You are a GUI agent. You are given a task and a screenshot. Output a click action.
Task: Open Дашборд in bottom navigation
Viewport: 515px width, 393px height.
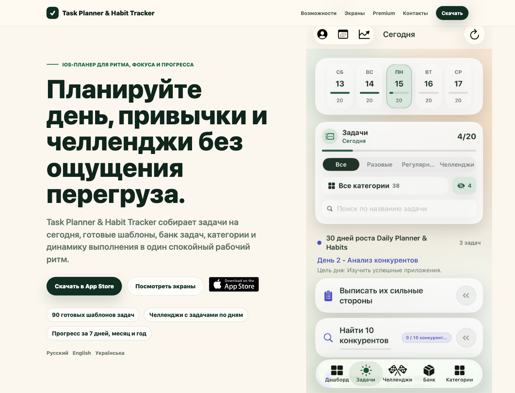[337, 374]
